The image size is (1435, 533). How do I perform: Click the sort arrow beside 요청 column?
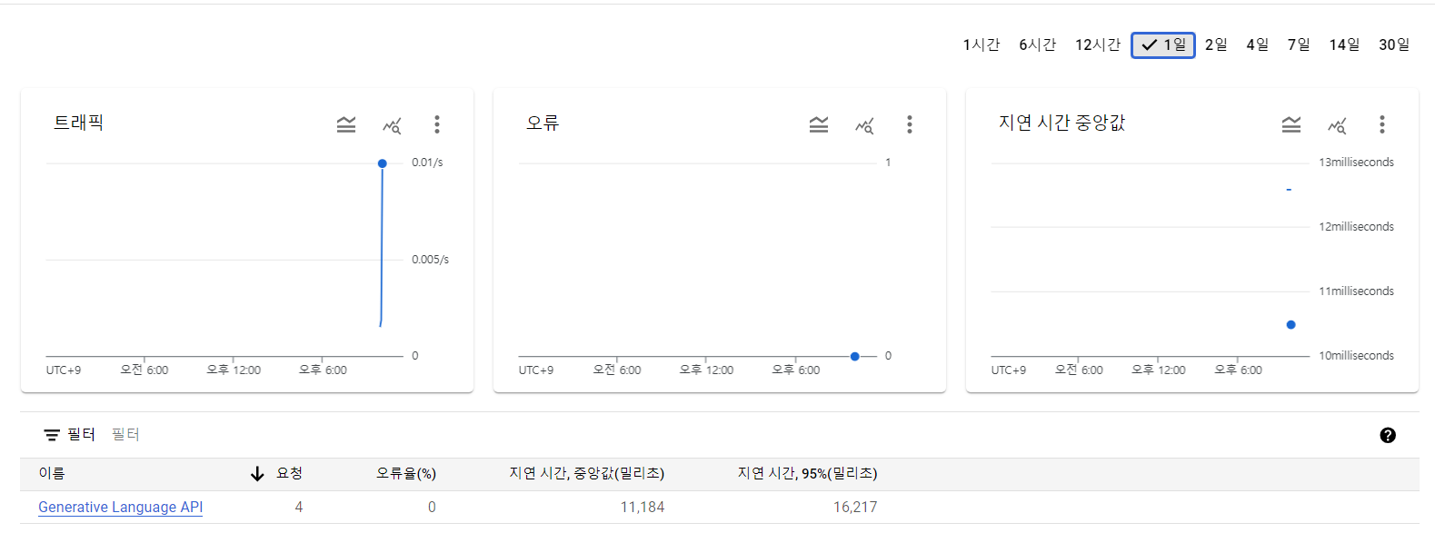[257, 474]
